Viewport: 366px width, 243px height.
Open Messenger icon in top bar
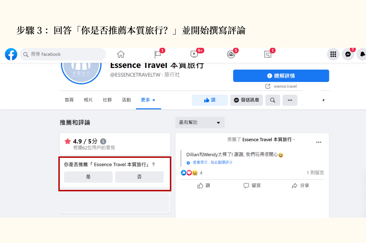(x=348, y=54)
